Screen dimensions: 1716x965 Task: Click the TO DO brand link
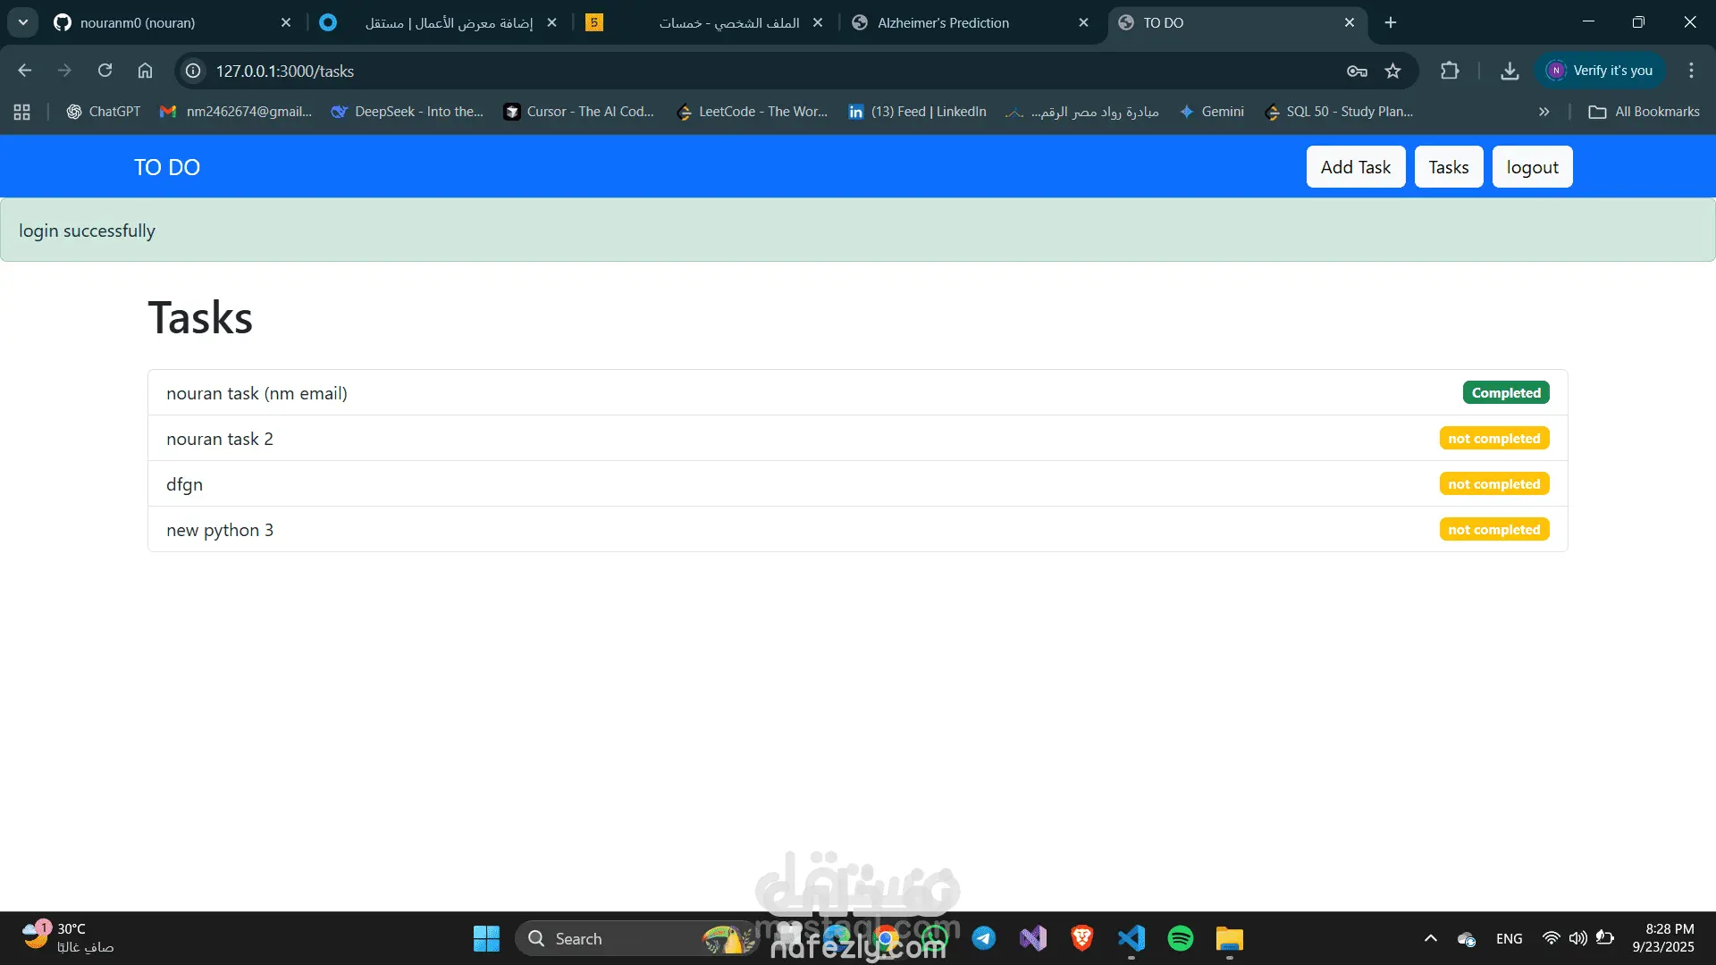pyautogui.click(x=167, y=167)
